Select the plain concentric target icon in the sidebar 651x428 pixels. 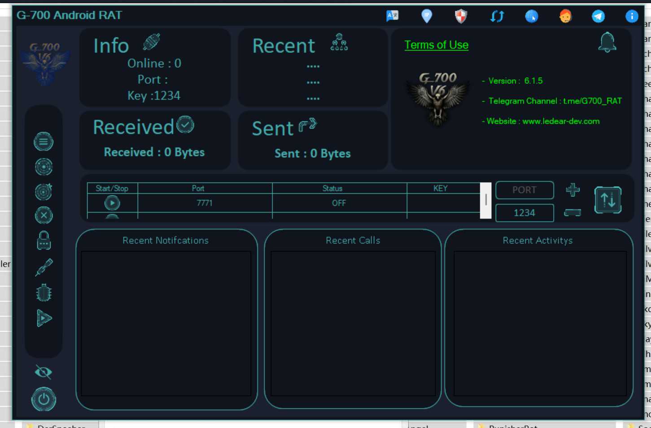[x=44, y=167]
